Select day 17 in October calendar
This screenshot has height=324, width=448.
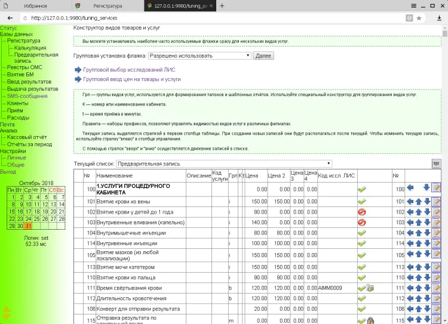27,212
